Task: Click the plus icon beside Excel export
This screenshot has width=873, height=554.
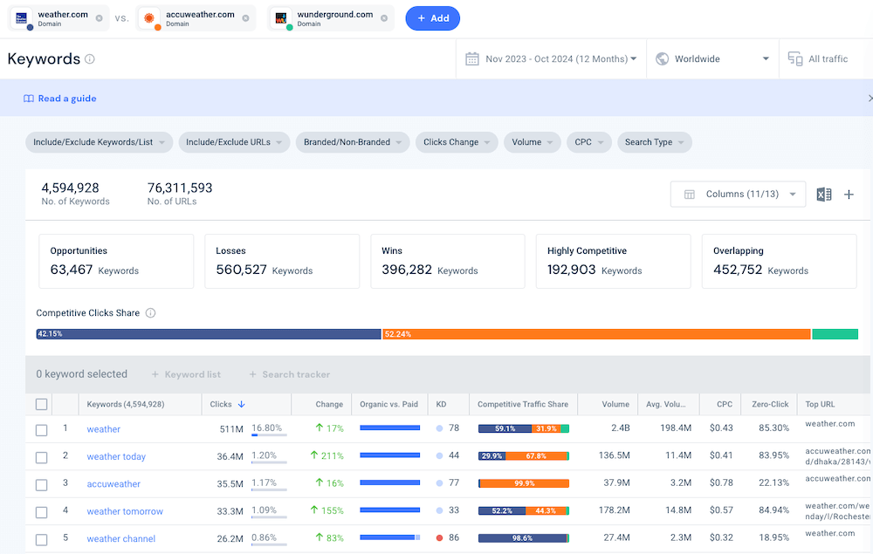Action: 849,195
